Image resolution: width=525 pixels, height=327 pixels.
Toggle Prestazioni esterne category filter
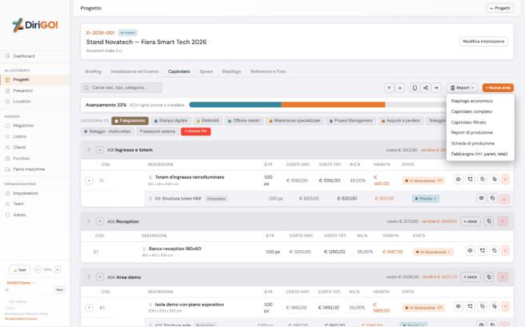click(x=157, y=131)
